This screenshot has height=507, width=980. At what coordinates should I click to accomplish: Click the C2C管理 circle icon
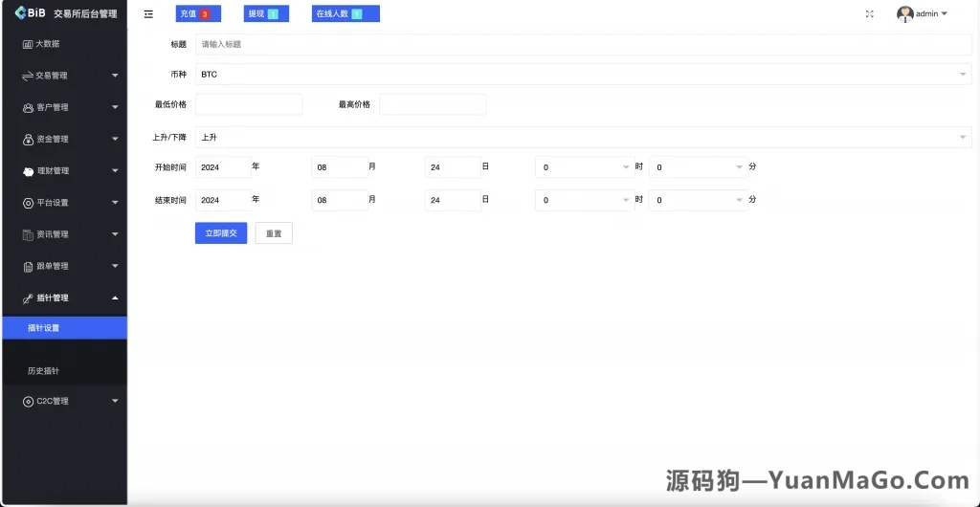[x=28, y=402]
